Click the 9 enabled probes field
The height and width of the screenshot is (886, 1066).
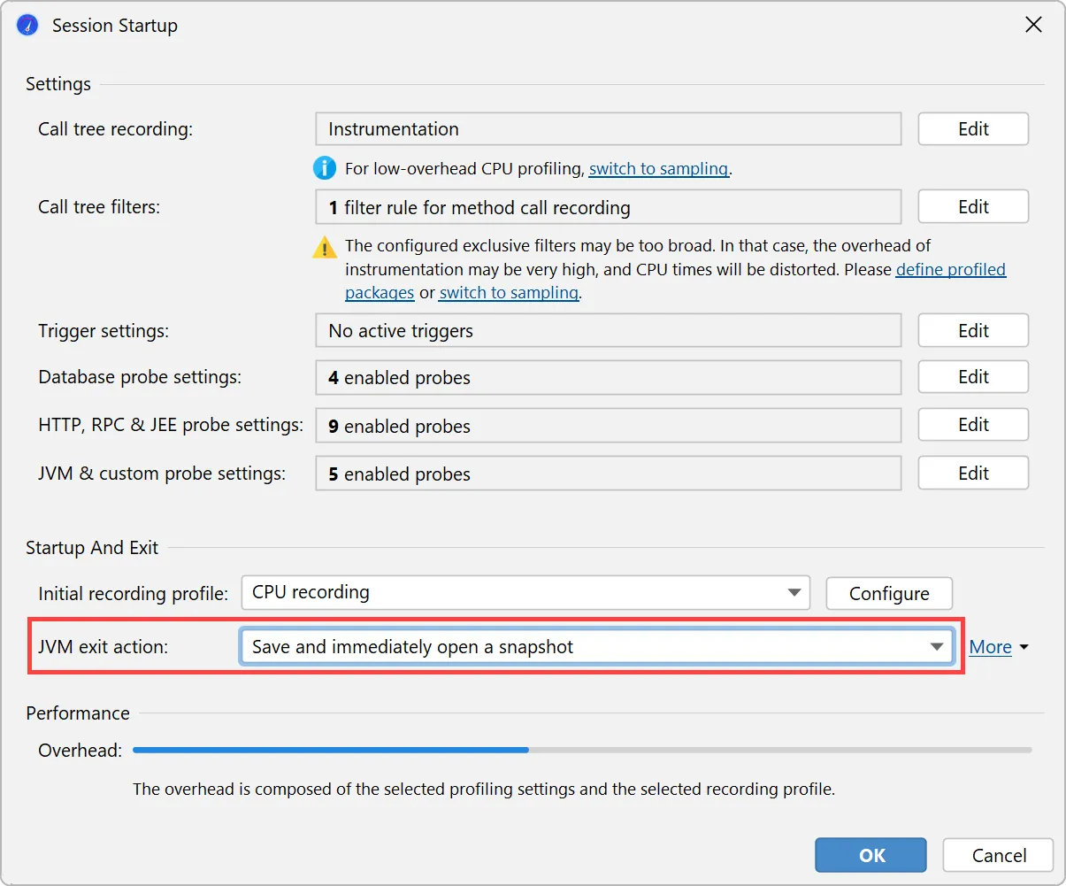click(609, 425)
